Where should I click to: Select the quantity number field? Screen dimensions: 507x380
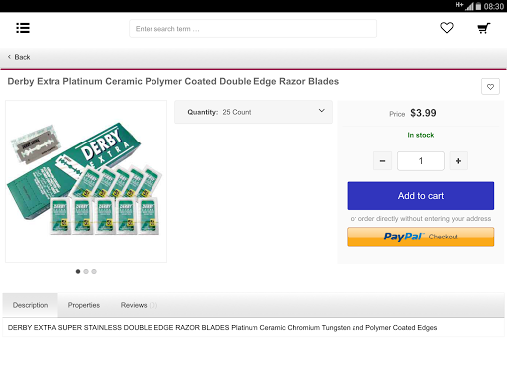click(x=421, y=161)
